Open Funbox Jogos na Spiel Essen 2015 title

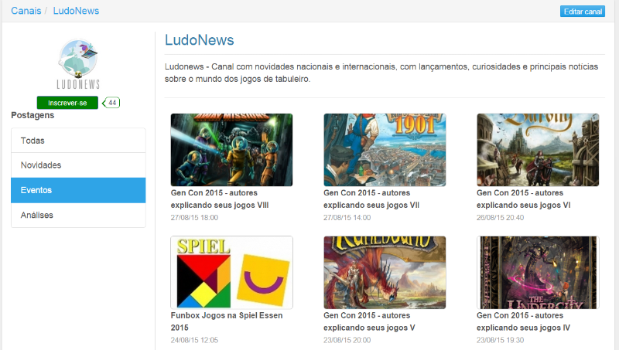[227, 321]
